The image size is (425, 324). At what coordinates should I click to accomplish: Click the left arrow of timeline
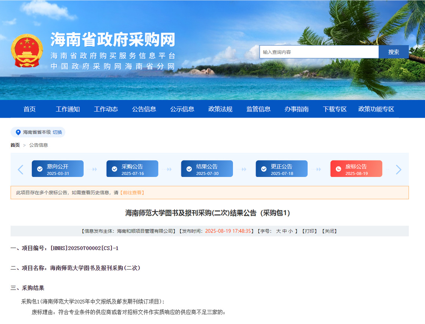pos(21,169)
